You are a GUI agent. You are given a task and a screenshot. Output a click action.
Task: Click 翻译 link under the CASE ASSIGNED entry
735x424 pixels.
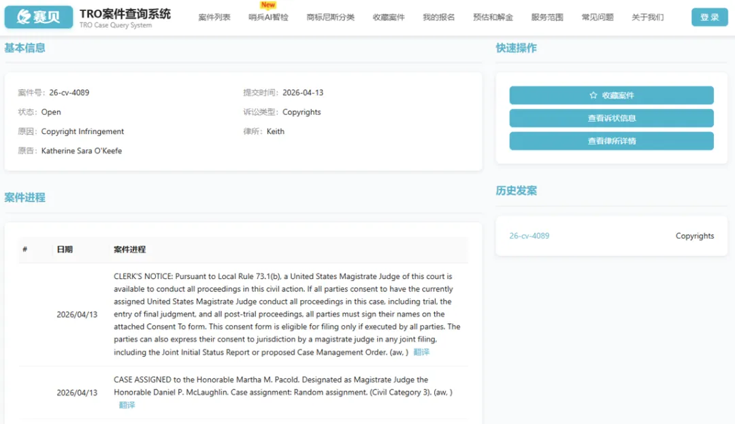(127, 405)
